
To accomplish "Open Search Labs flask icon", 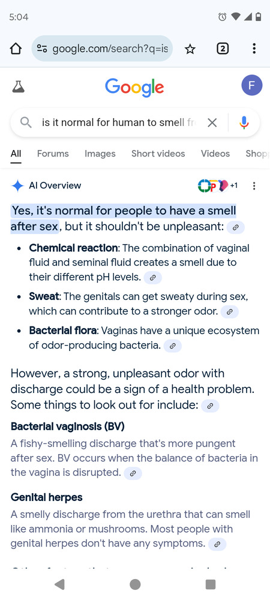I will [x=19, y=86].
